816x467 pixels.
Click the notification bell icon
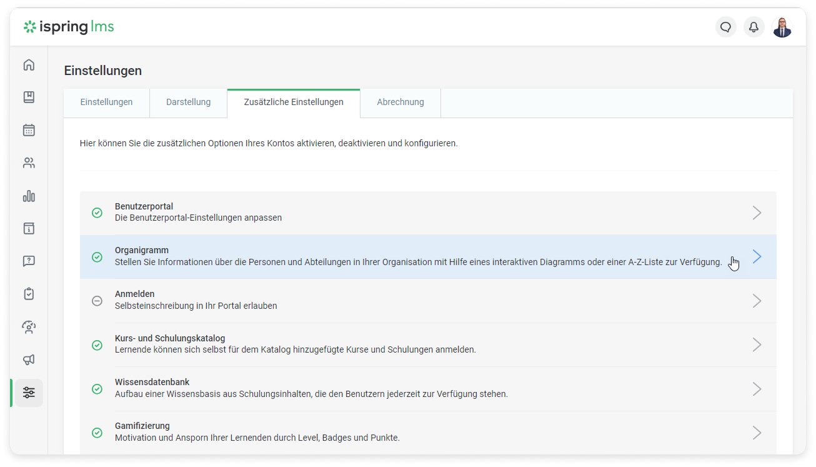754,28
